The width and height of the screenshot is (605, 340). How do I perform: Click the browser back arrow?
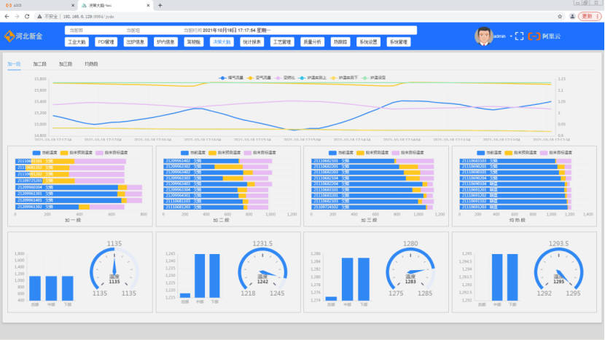pos(7,15)
